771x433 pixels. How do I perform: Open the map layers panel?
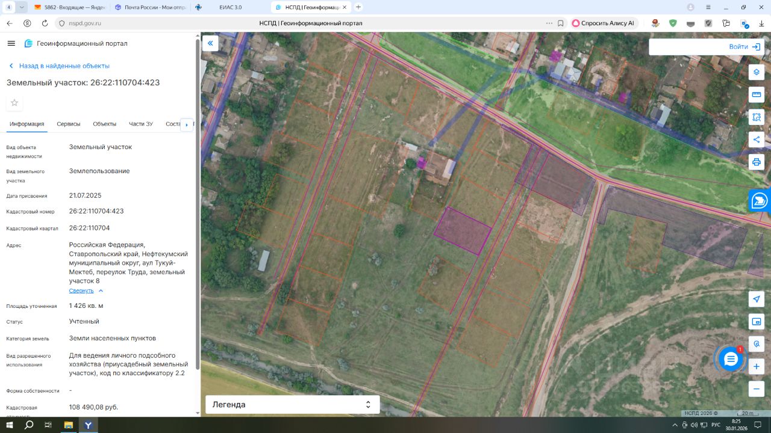coord(757,72)
